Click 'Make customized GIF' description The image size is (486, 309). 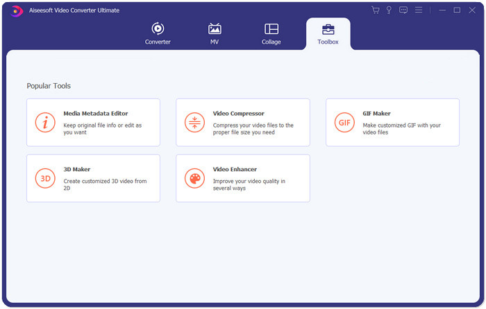click(x=401, y=129)
